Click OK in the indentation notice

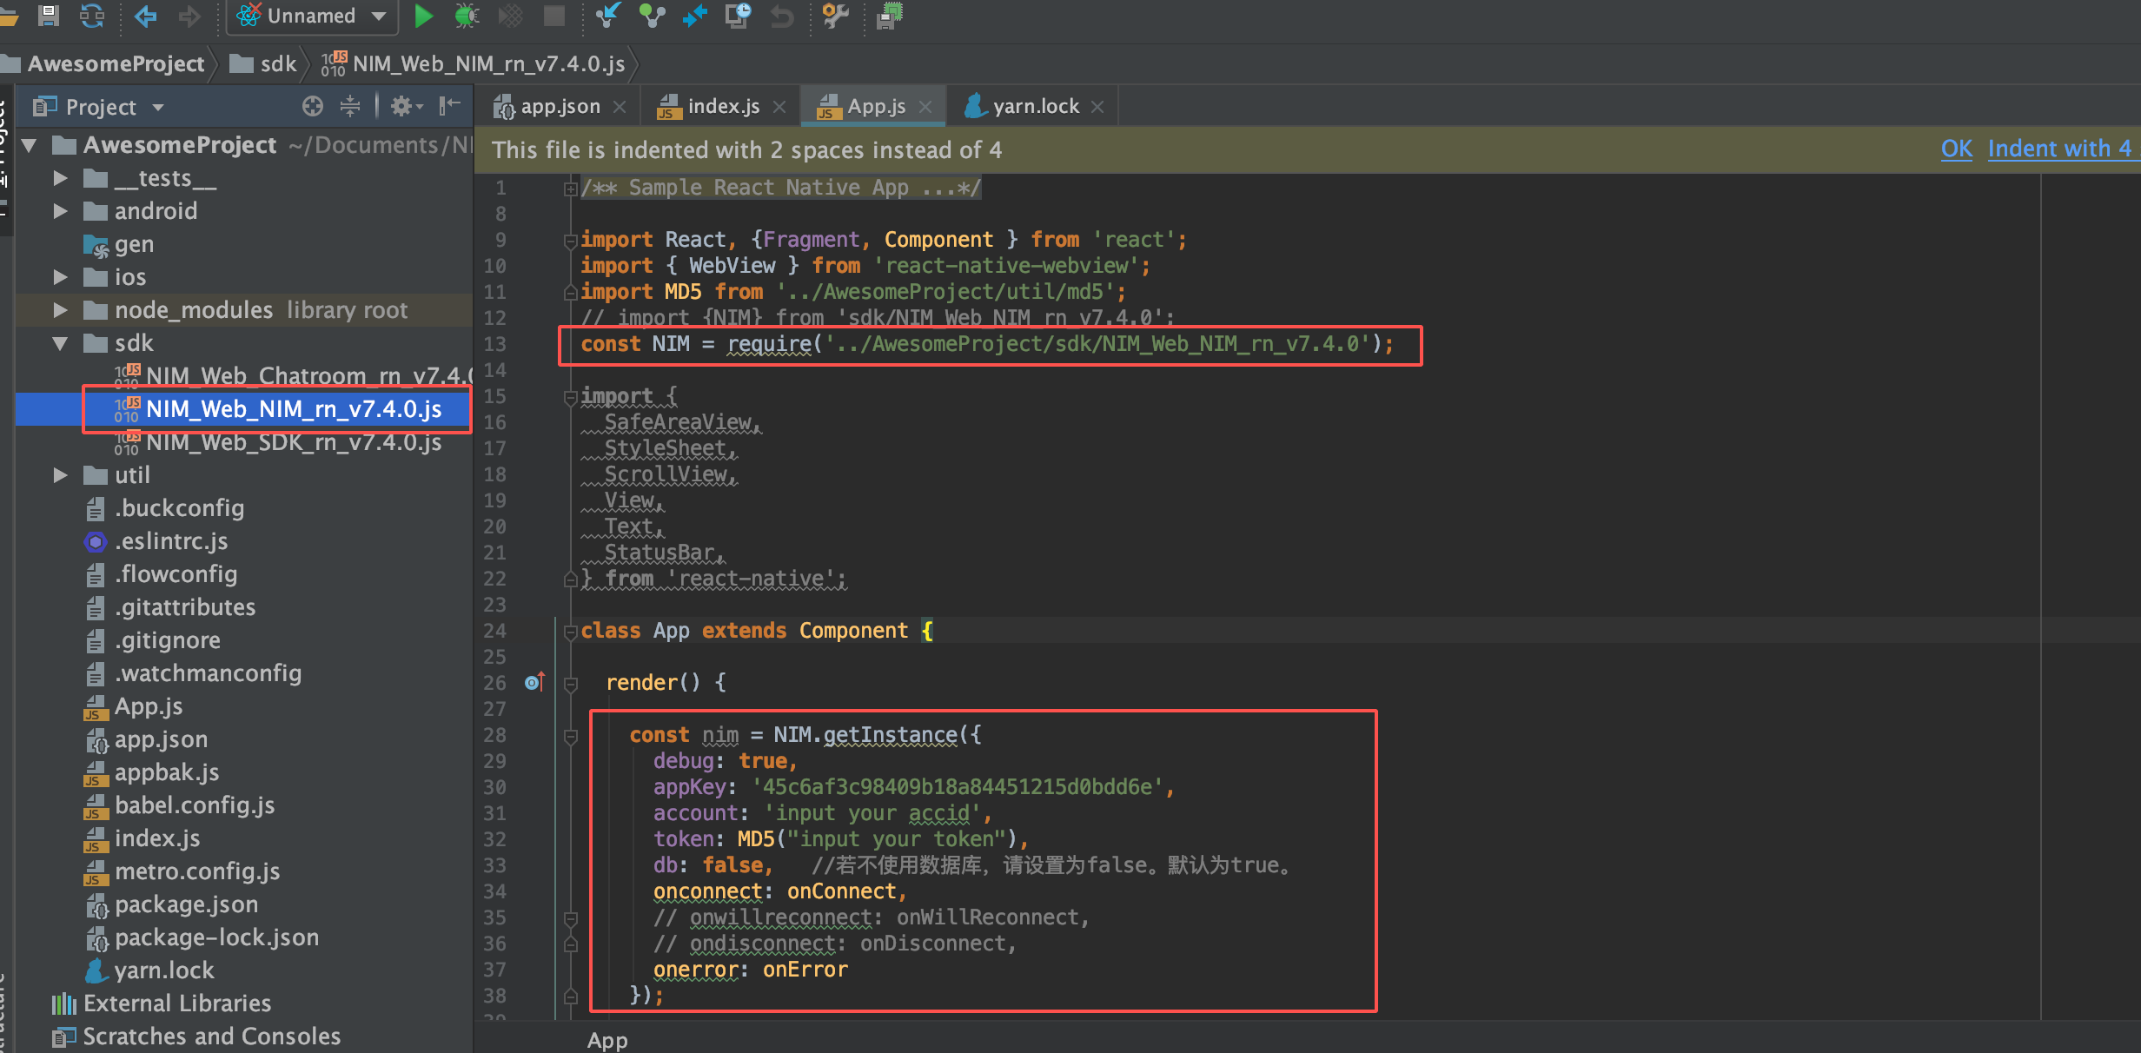1957,149
